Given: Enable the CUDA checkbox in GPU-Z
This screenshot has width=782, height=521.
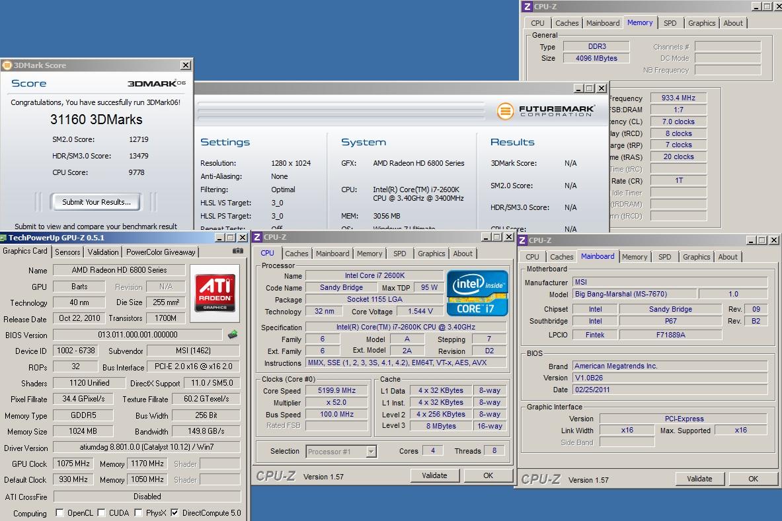Looking at the screenshot, I should 101,512.
